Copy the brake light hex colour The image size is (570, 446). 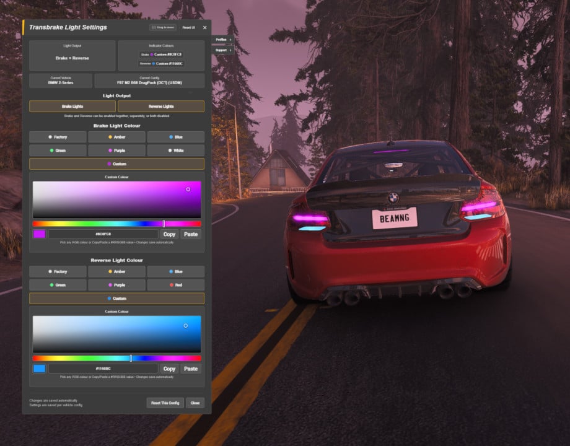(x=169, y=234)
